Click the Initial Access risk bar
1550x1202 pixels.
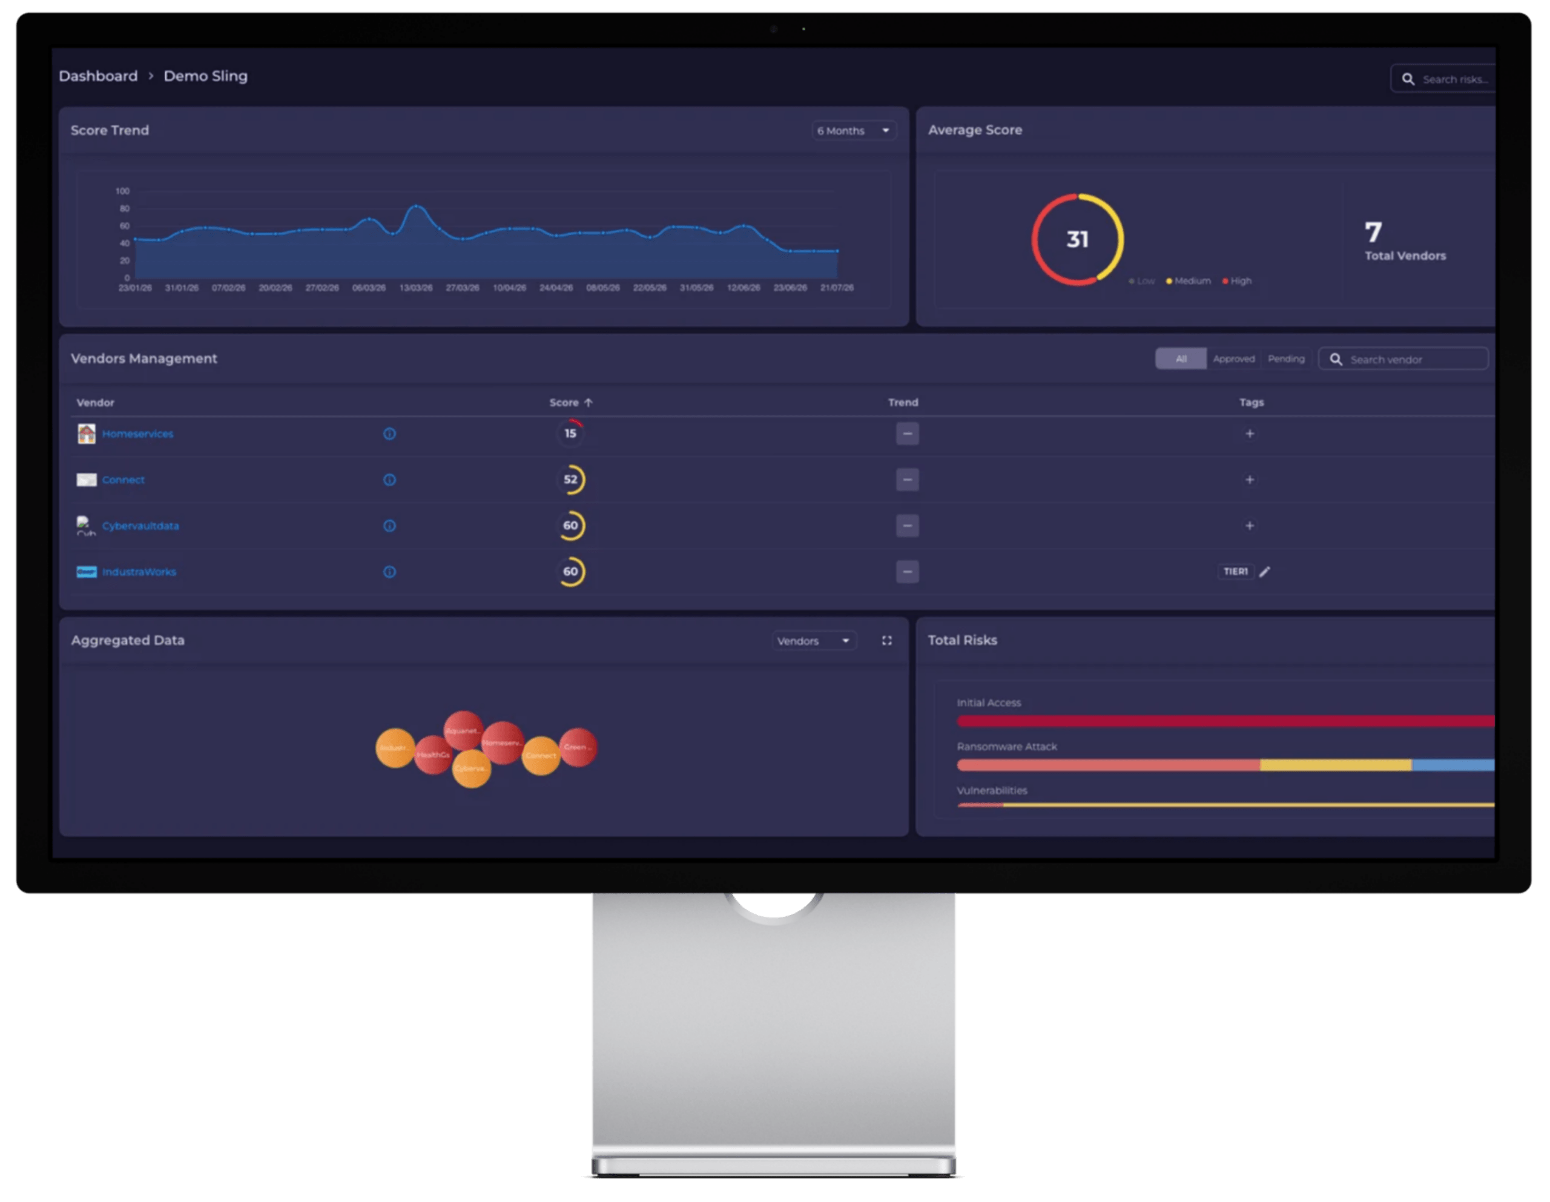point(1225,721)
